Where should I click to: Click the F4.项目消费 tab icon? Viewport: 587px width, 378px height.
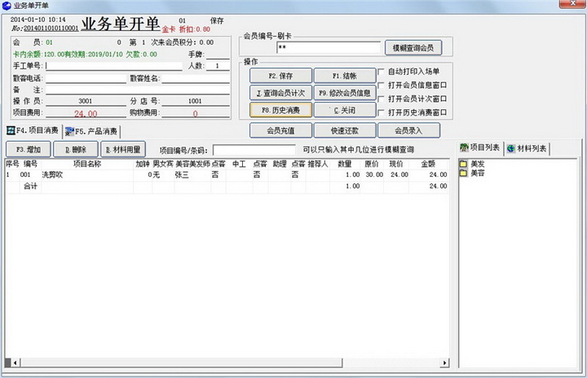[x=11, y=130]
